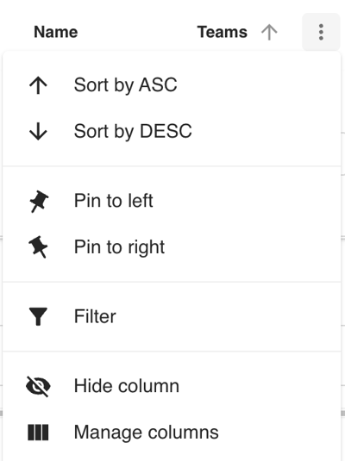The image size is (345, 461).
Task: Click the down arrow icon beside Sort by DESC
Action: (38, 132)
